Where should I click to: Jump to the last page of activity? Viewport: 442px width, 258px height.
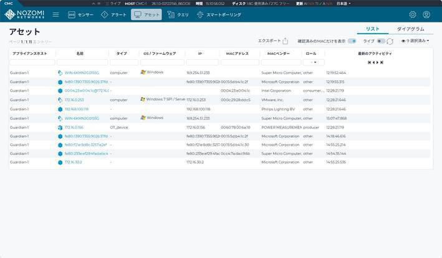pos(382,62)
